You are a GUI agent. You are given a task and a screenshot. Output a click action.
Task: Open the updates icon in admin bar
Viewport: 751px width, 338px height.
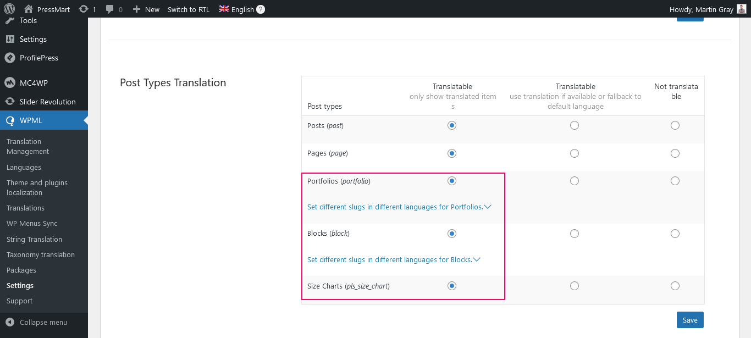point(84,9)
